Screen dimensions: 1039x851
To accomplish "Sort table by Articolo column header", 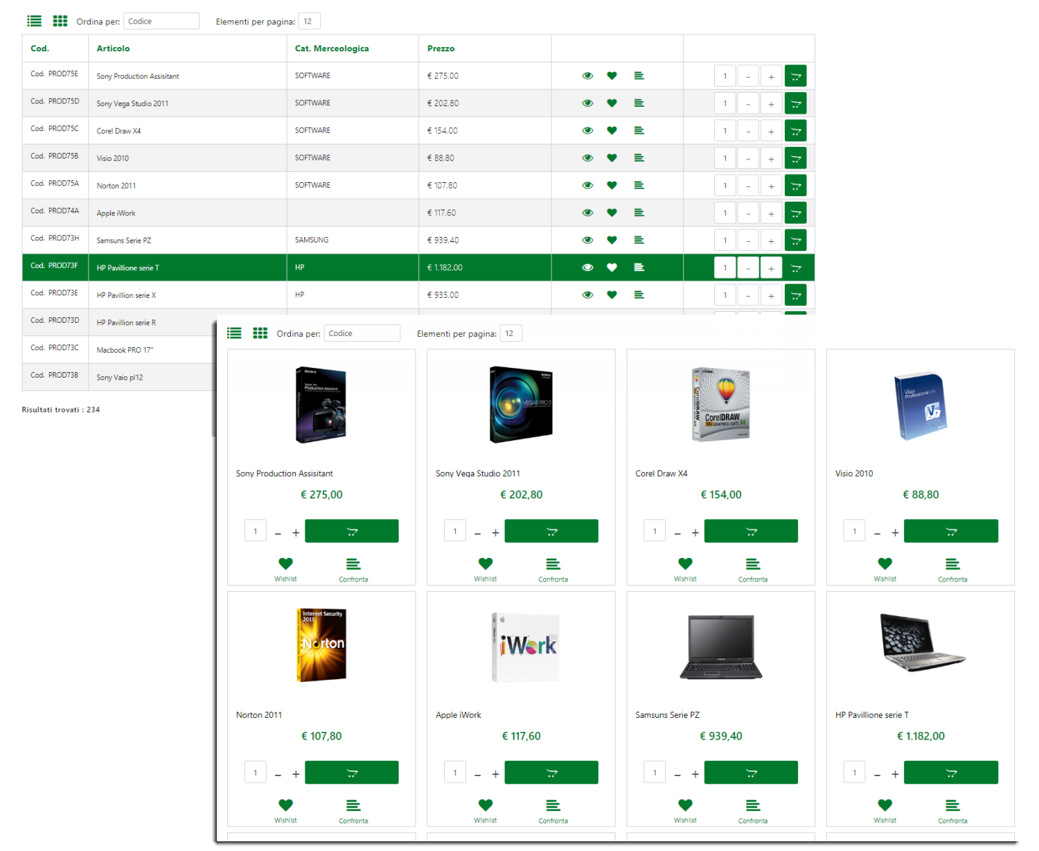I will [113, 49].
